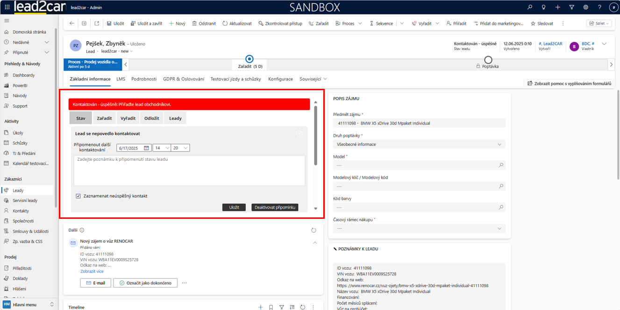
Task: Click the search magnifier icon in header
Action: 529,7
